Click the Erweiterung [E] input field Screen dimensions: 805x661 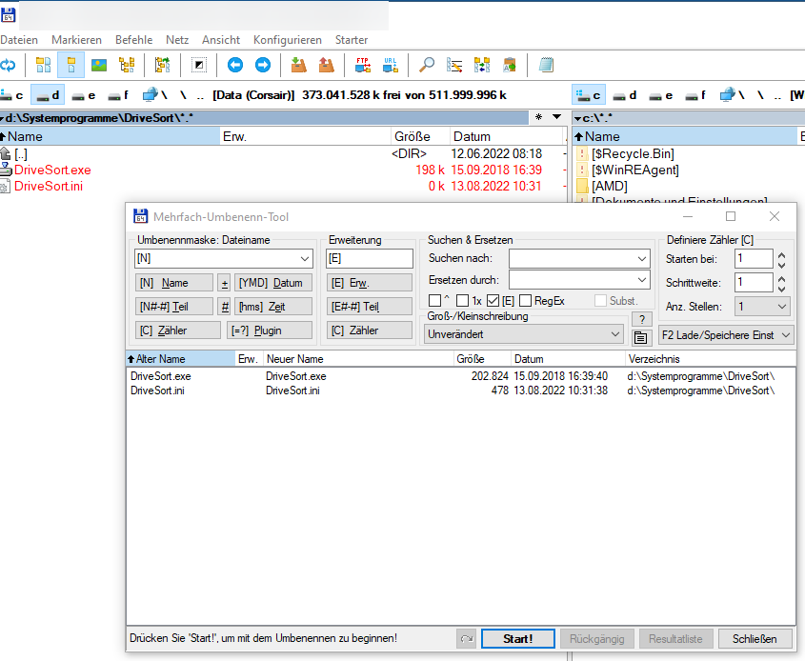coord(369,259)
